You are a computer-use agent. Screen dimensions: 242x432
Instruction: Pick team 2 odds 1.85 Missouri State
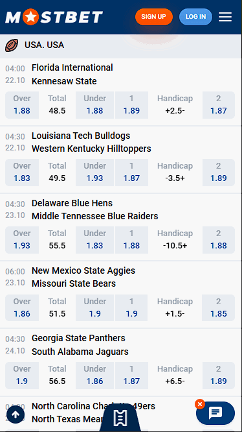click(x=218, y=307)
